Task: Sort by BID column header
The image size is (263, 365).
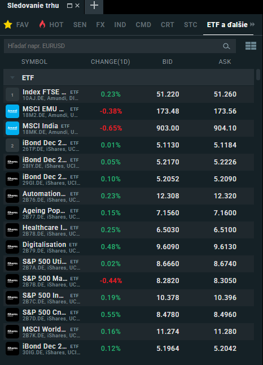Action: tap(168, 62)
